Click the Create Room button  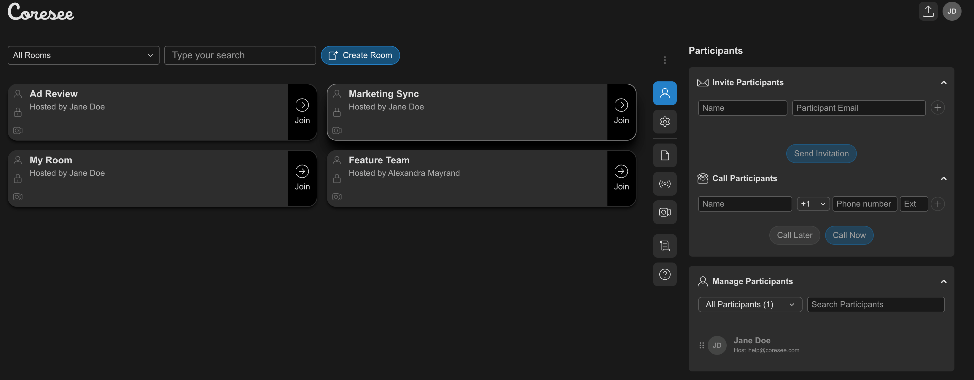(360, 55)
